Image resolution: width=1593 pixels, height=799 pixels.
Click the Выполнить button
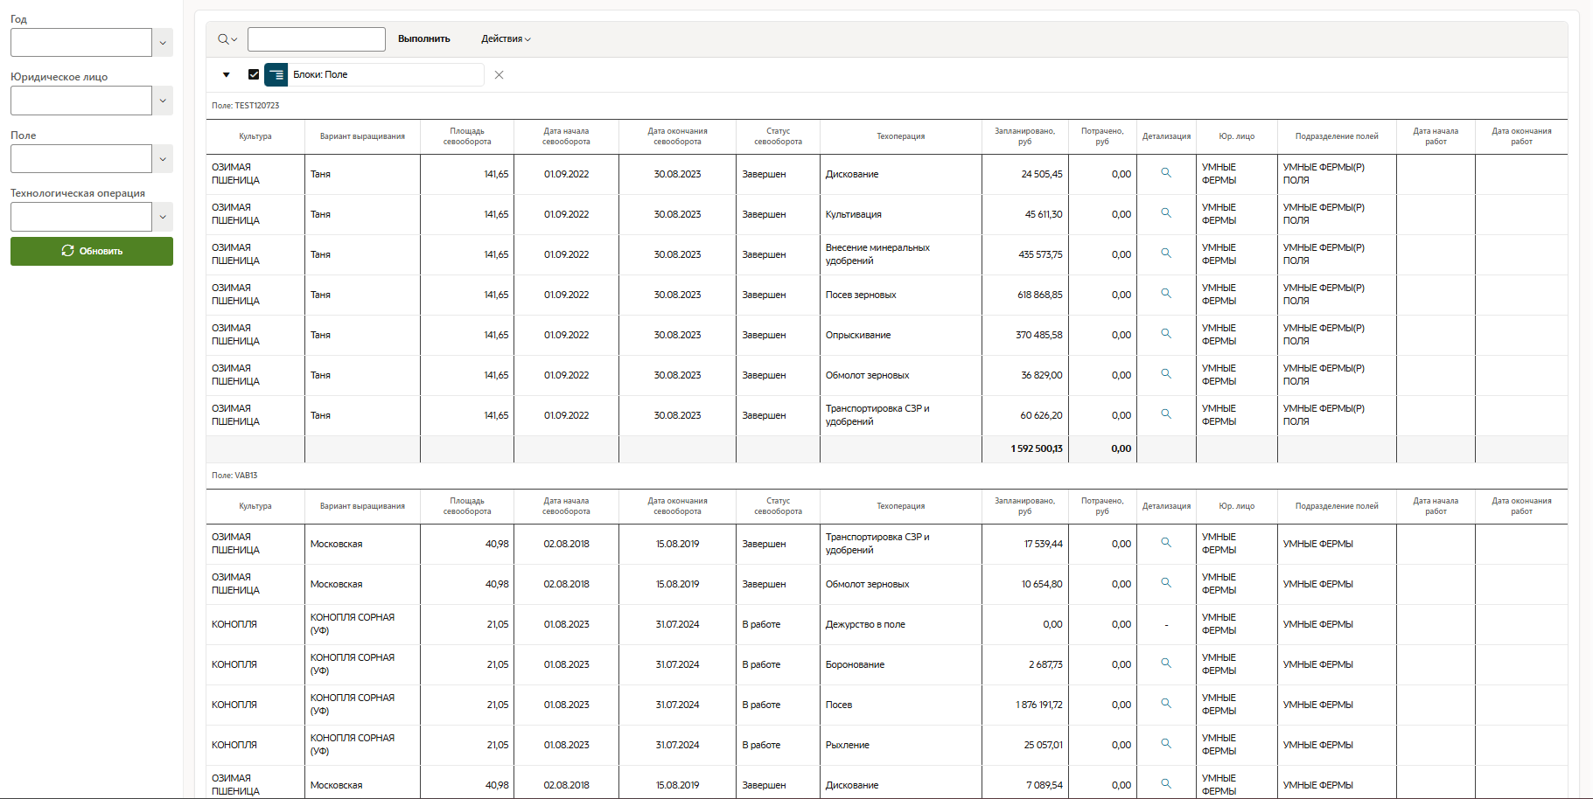coord(424,39)
